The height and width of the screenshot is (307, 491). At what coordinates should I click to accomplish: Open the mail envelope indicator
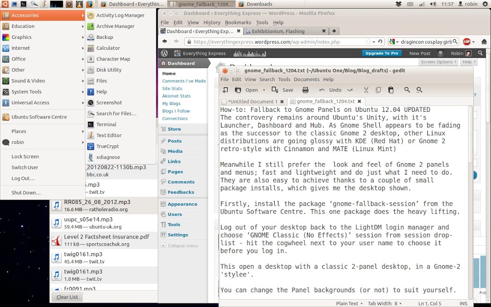410,4
